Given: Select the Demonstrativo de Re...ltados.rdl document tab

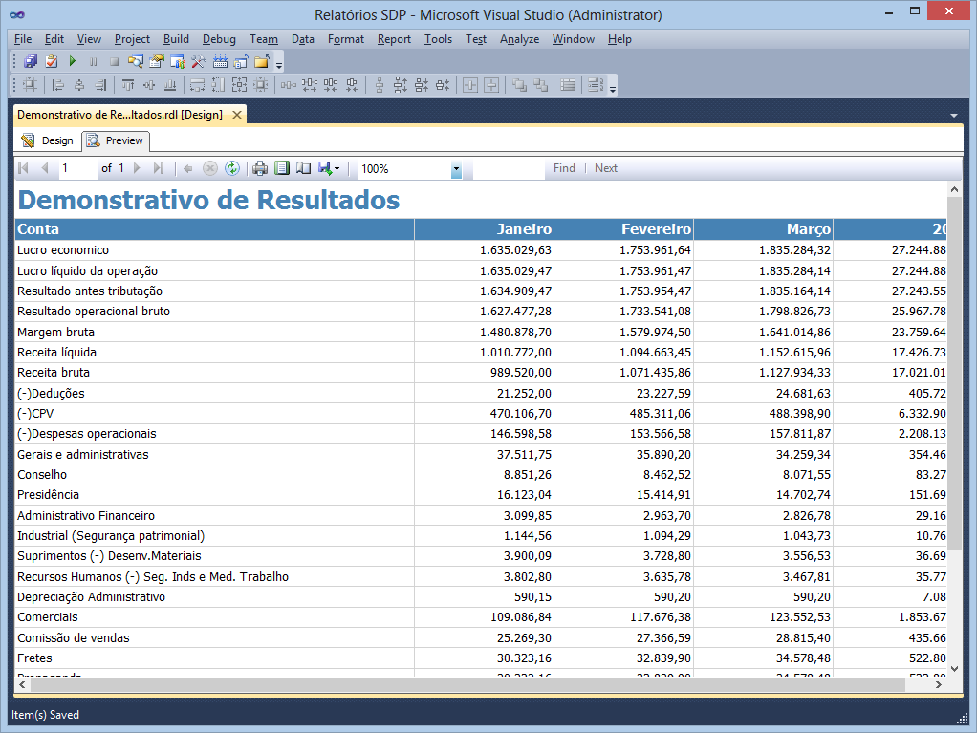Looking at the screenshot, I should point(120,115).
